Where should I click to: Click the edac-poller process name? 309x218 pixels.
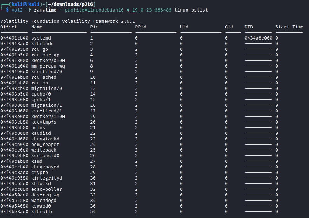coord(47,189)
